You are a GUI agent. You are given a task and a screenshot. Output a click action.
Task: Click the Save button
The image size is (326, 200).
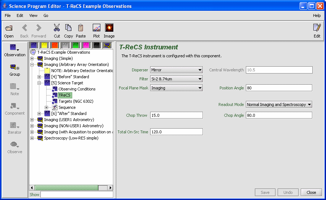click(x=265, y=192)
